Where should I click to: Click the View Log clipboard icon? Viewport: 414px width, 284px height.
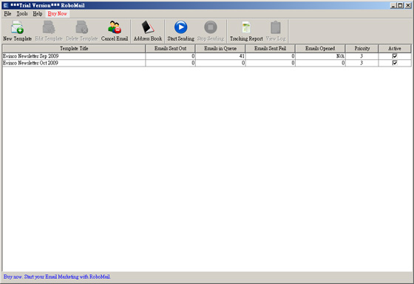tap(276, 27)
